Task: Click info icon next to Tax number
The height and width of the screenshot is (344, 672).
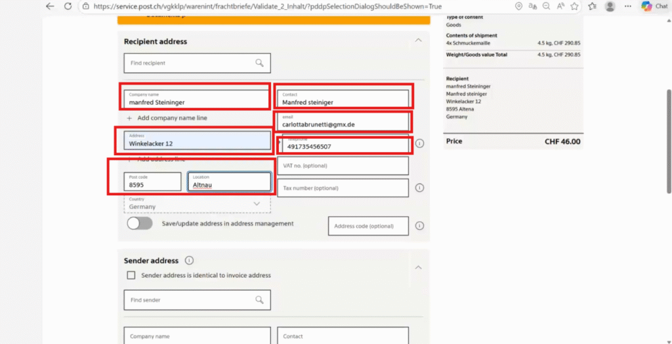Action: click(x=419, y=188)
